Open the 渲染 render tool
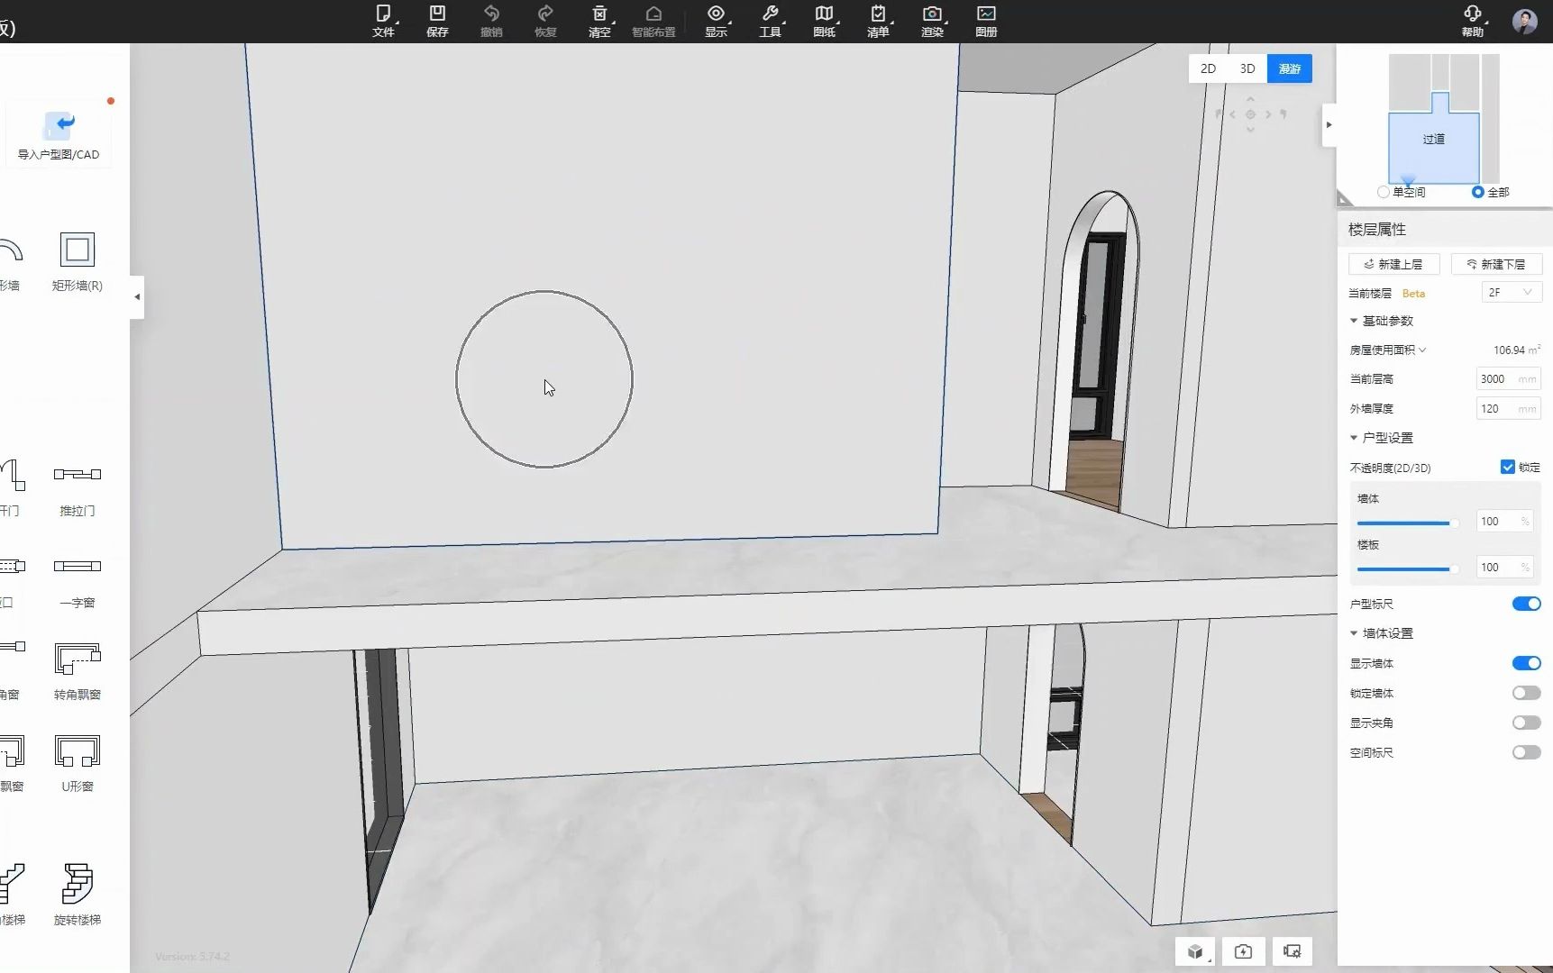 pyautogui.click(x=932, y=20)
